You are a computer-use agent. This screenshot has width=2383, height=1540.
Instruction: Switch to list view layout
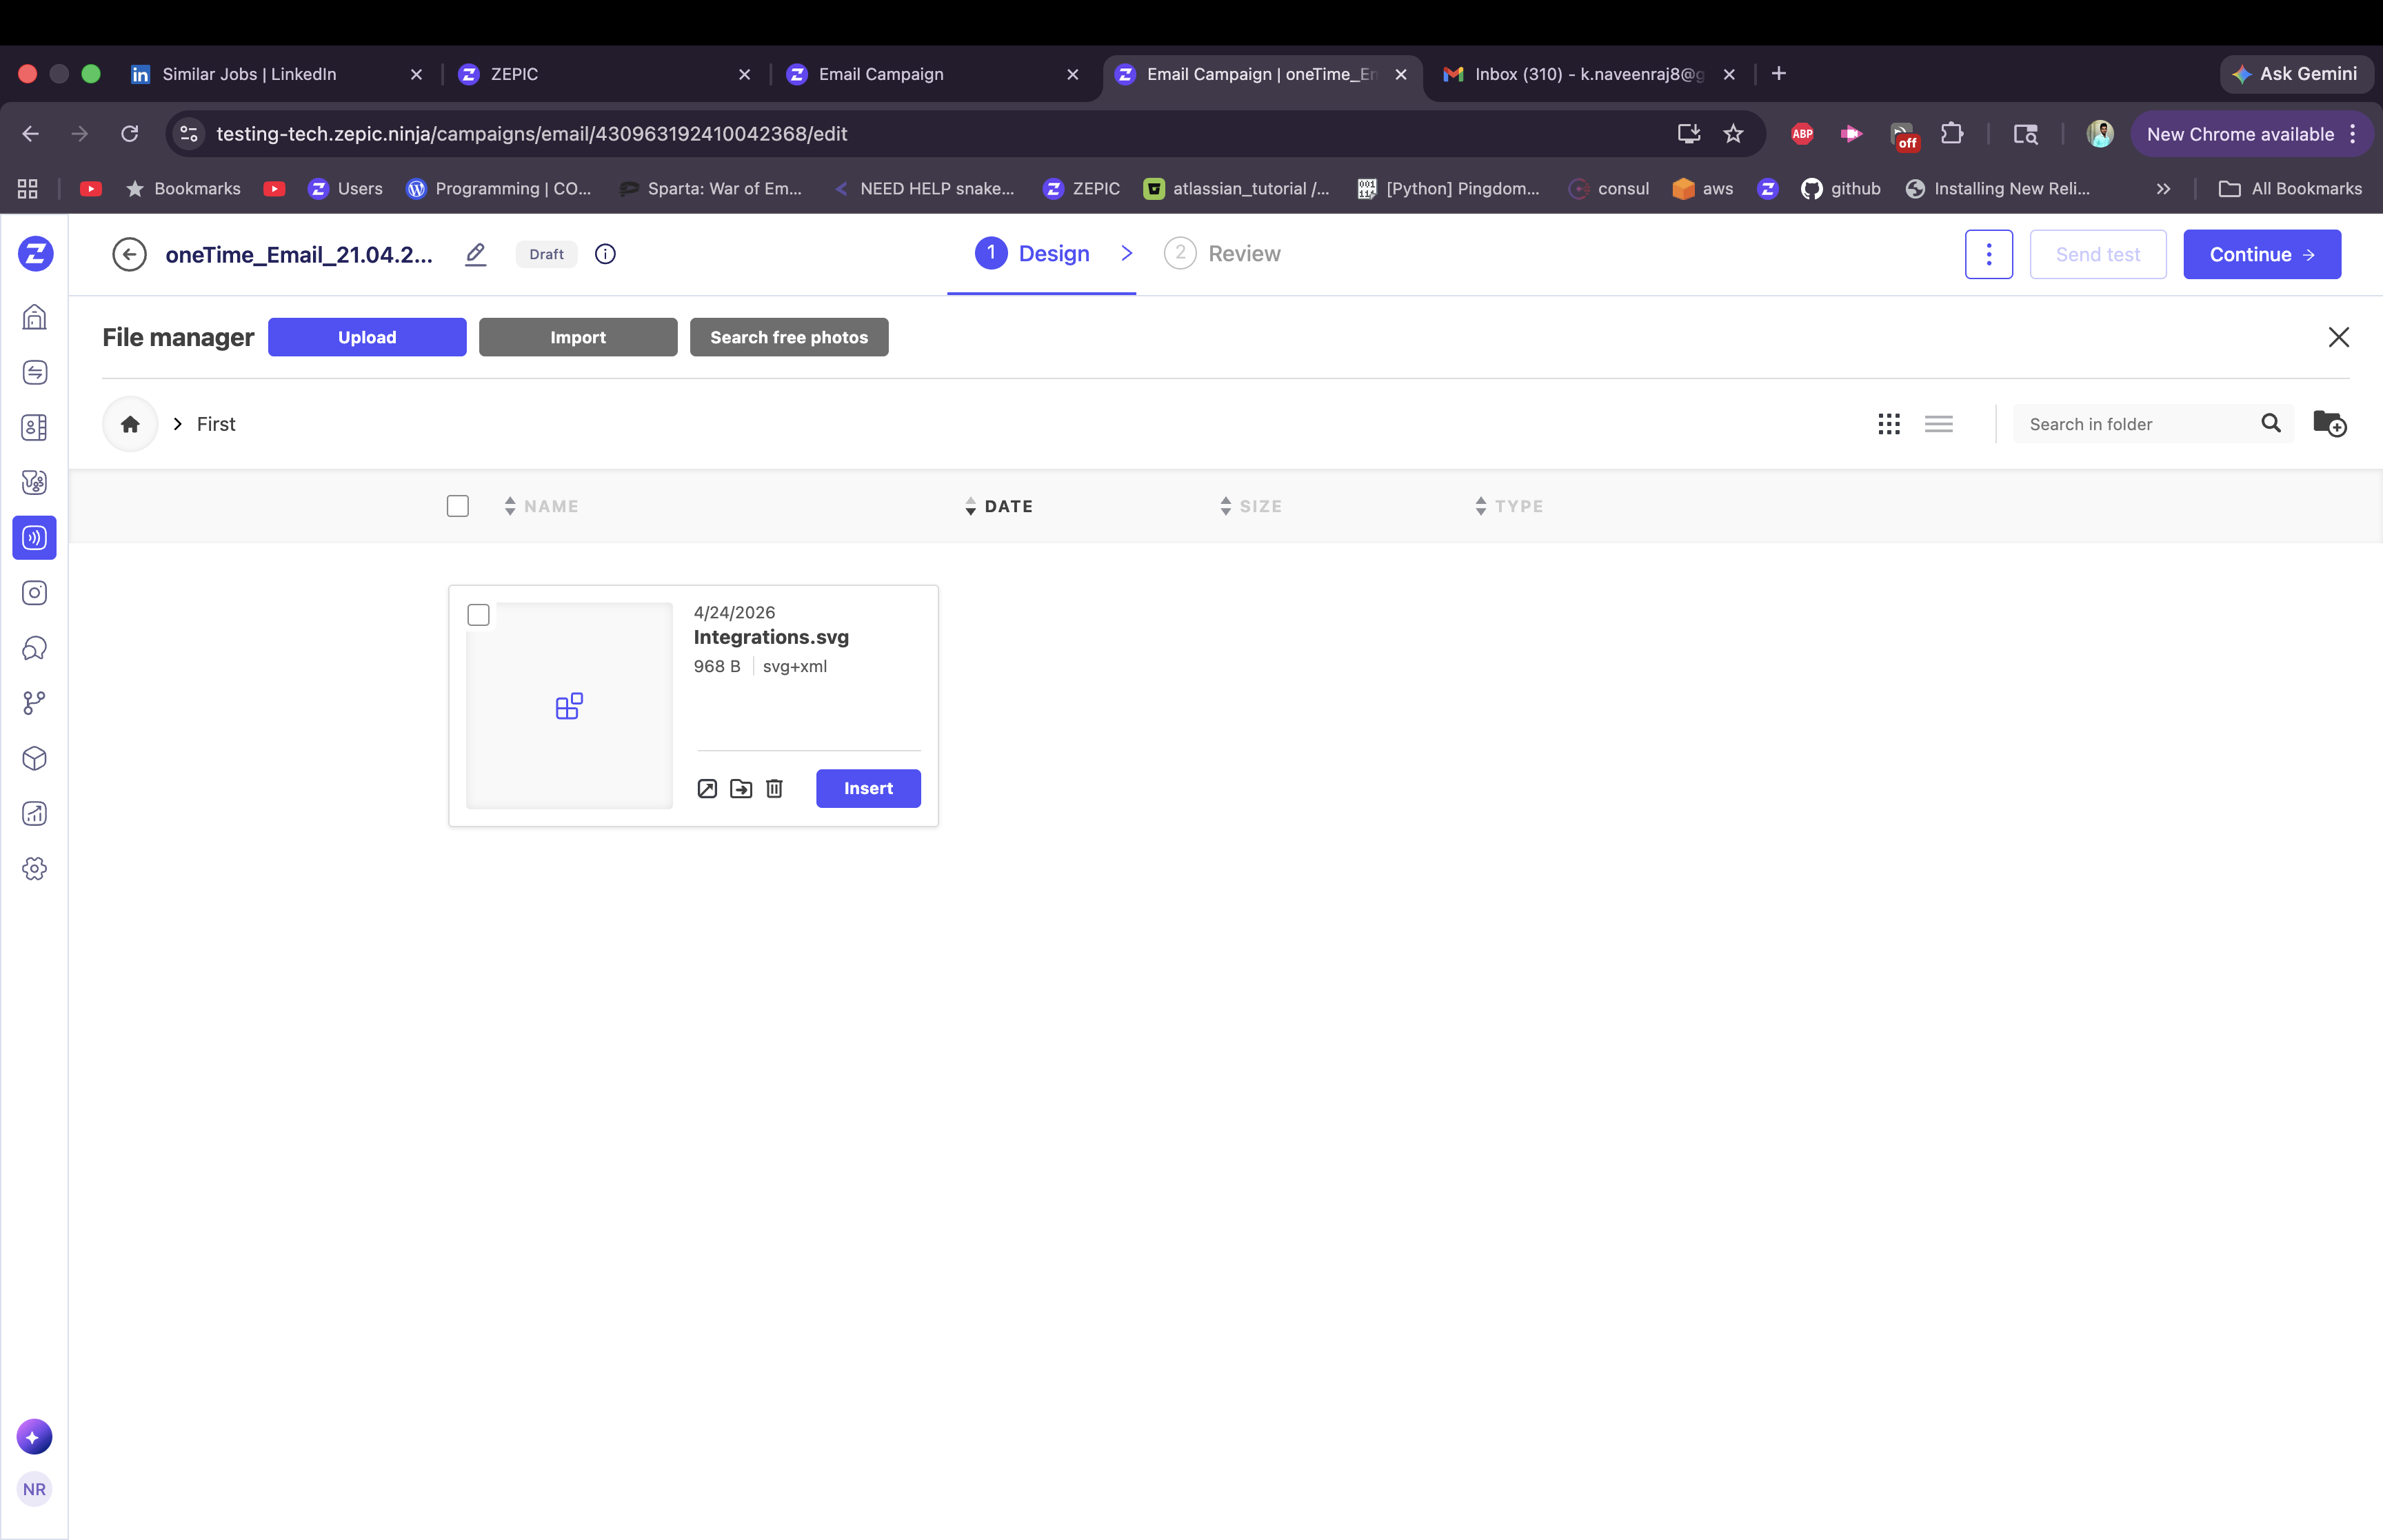[1938, 424]
